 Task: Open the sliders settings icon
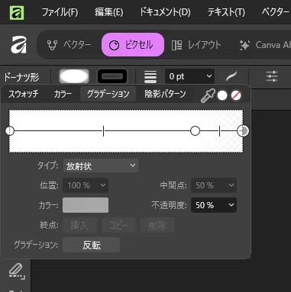tap(272, 76)
